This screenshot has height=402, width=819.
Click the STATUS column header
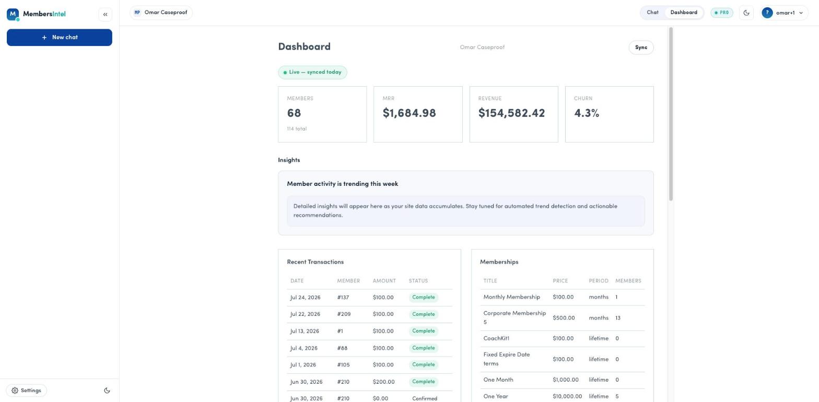[x=418, y=281]
